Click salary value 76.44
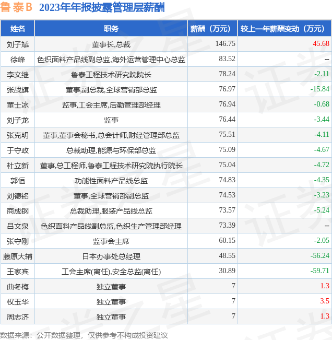 (227, 119)
